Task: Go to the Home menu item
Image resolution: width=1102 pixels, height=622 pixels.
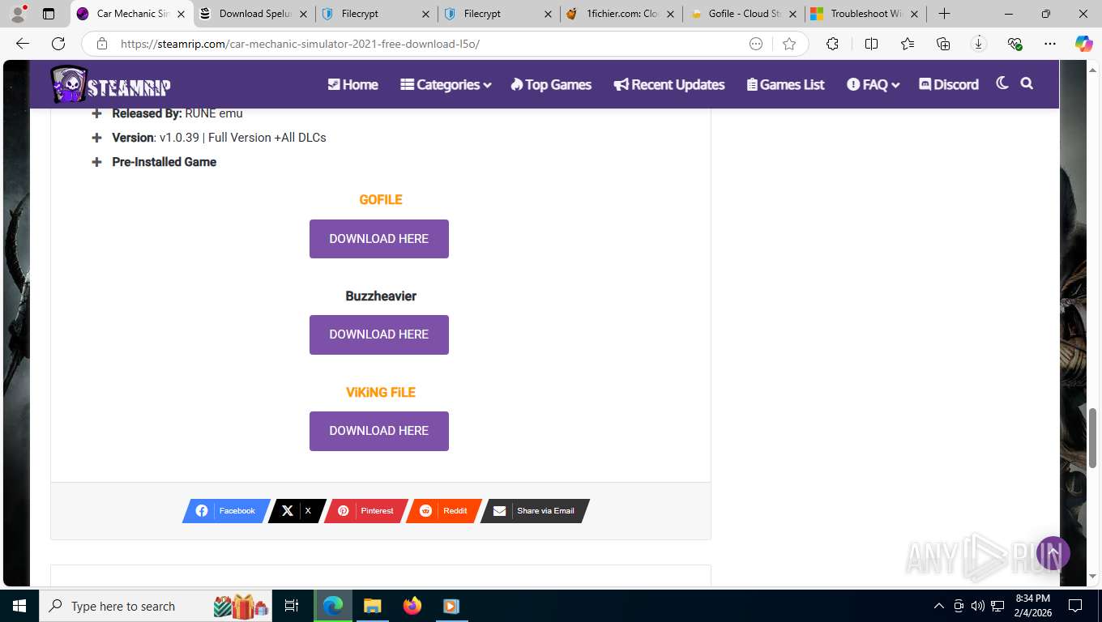Action: pos(352,84)
